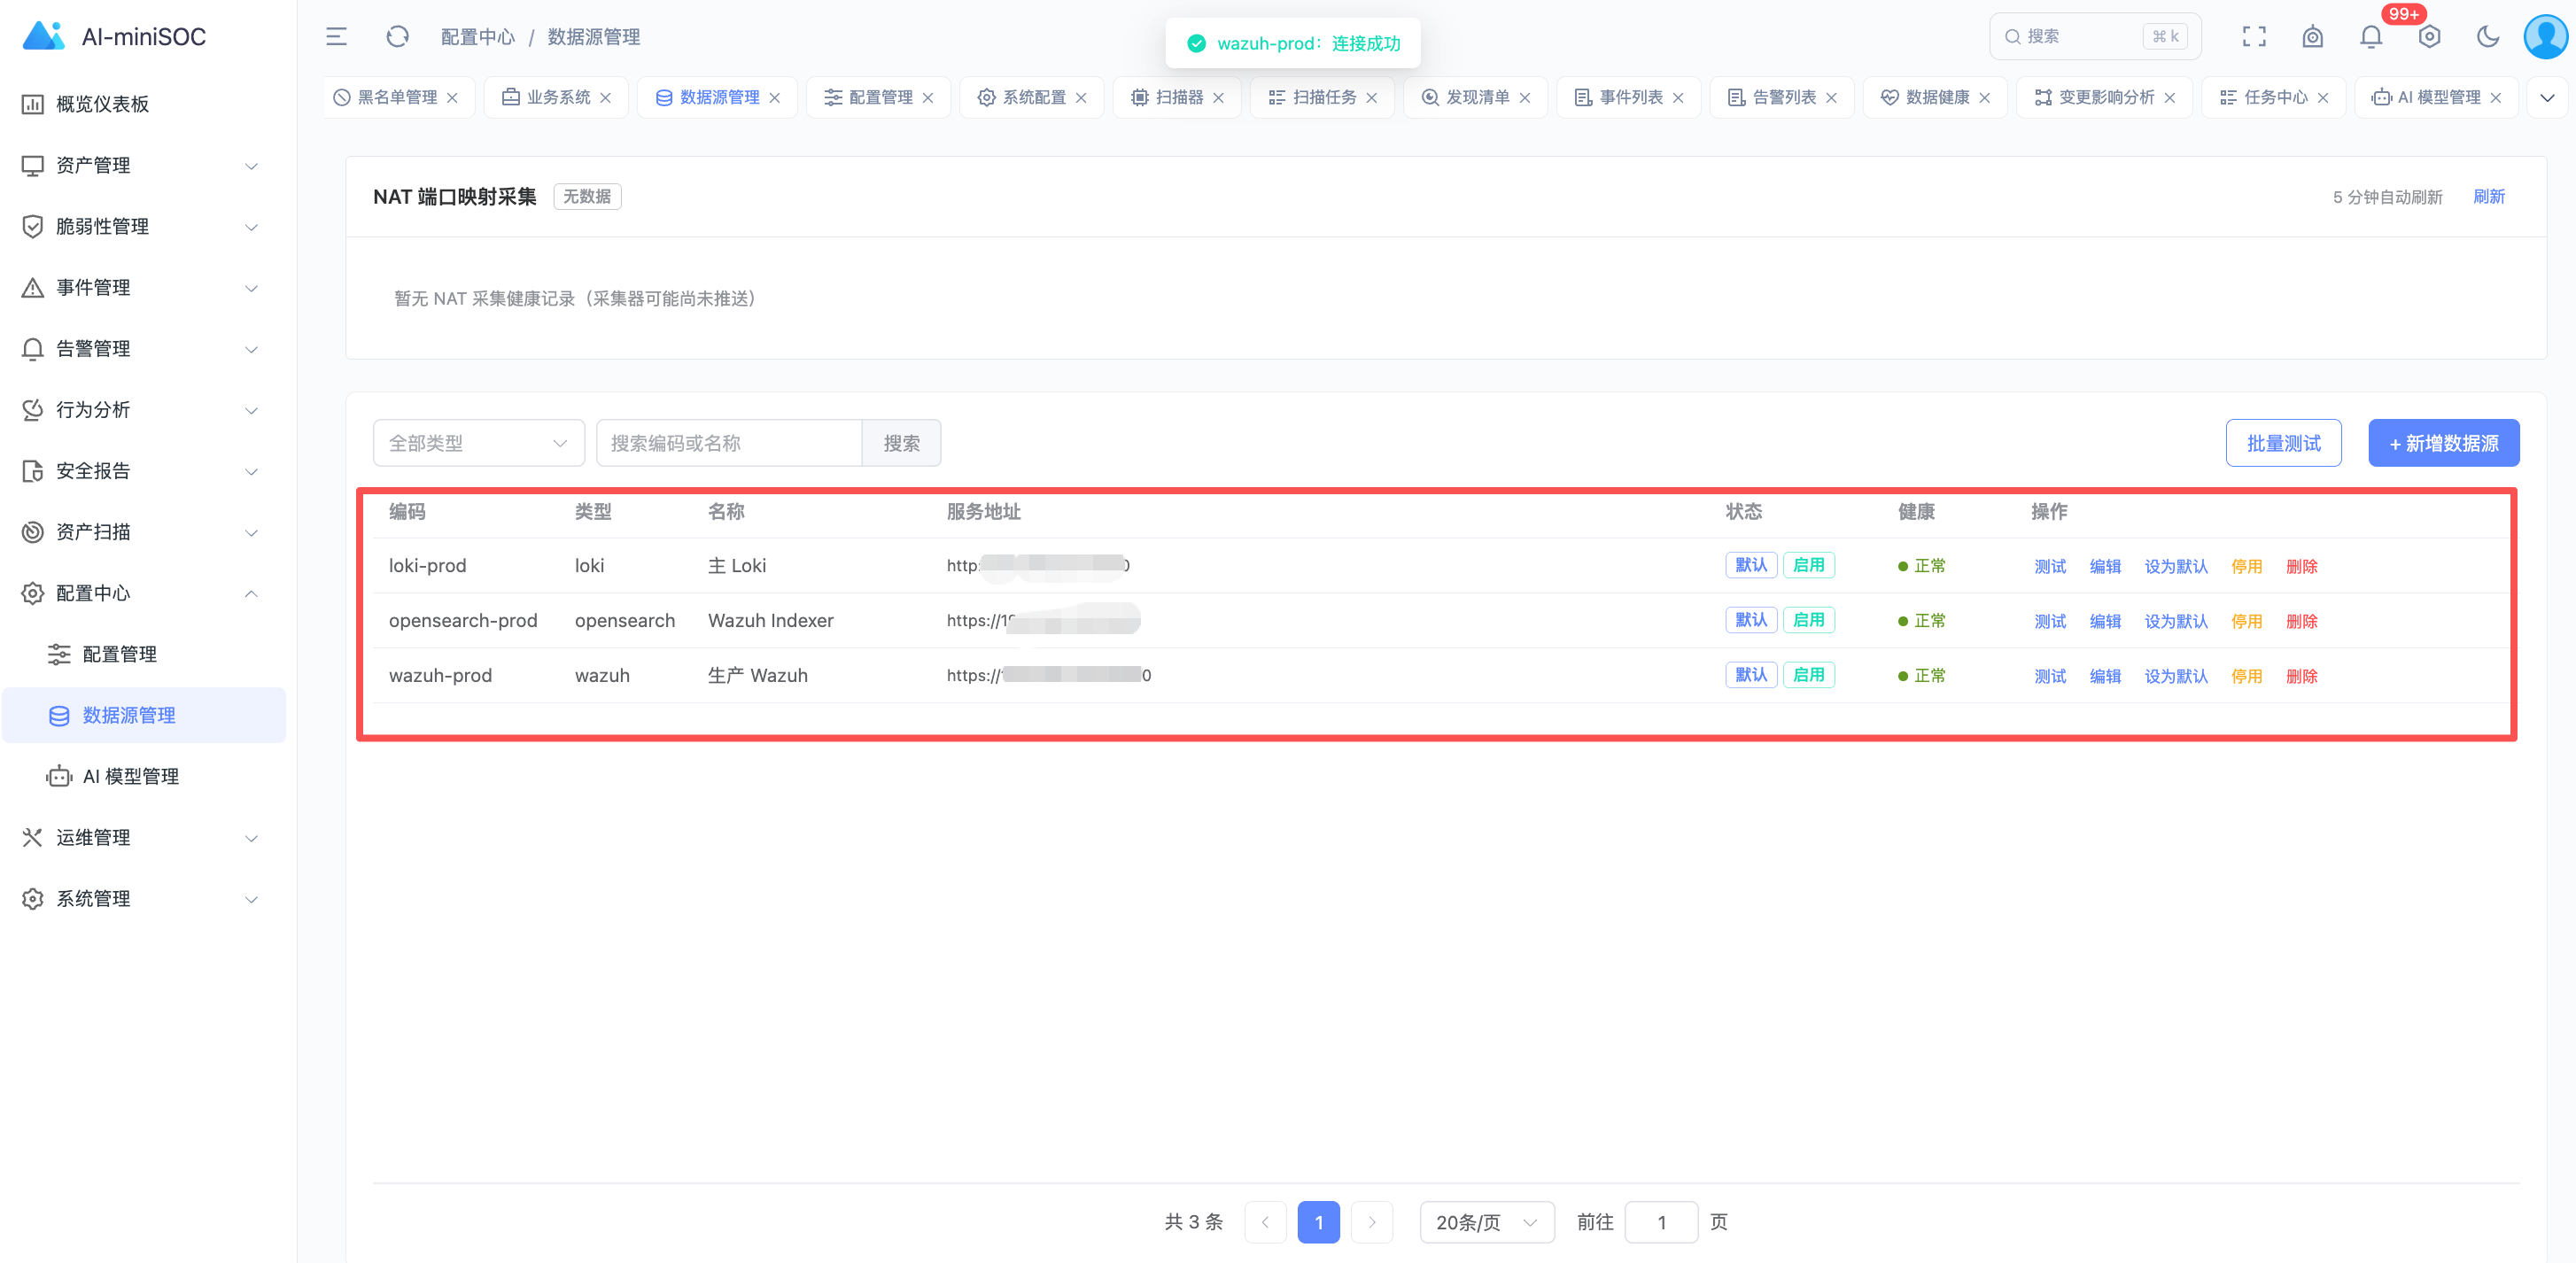The image size is (2576, 1263).
Task: Focus the global 搜索 box in header
Action: [2094, 37]
